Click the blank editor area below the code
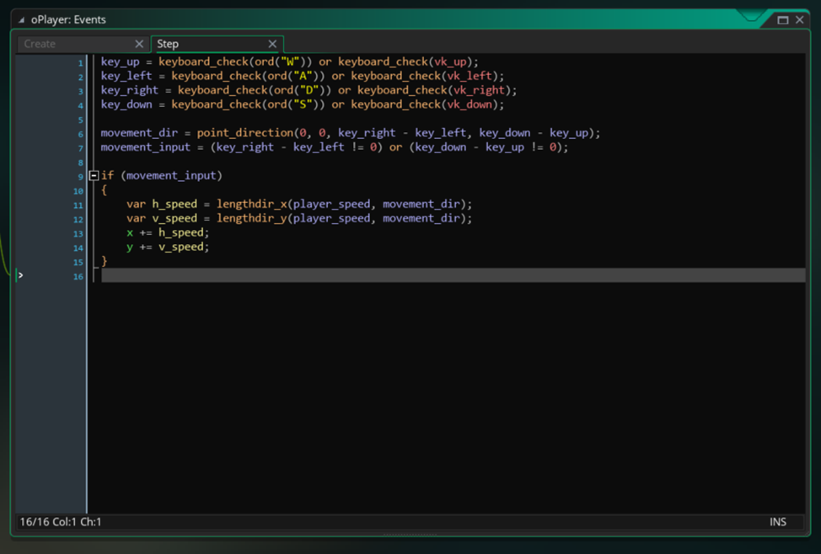This screenshot has width=821, height=554. coord(421,396)
